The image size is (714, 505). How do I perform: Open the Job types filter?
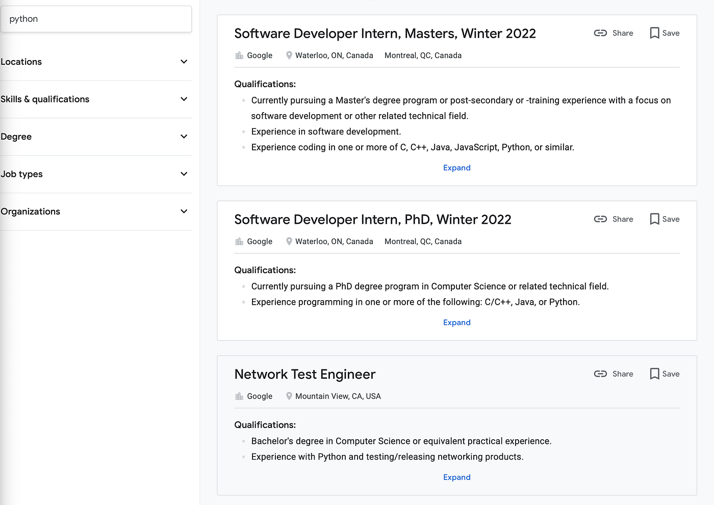(x=184, y=174)
